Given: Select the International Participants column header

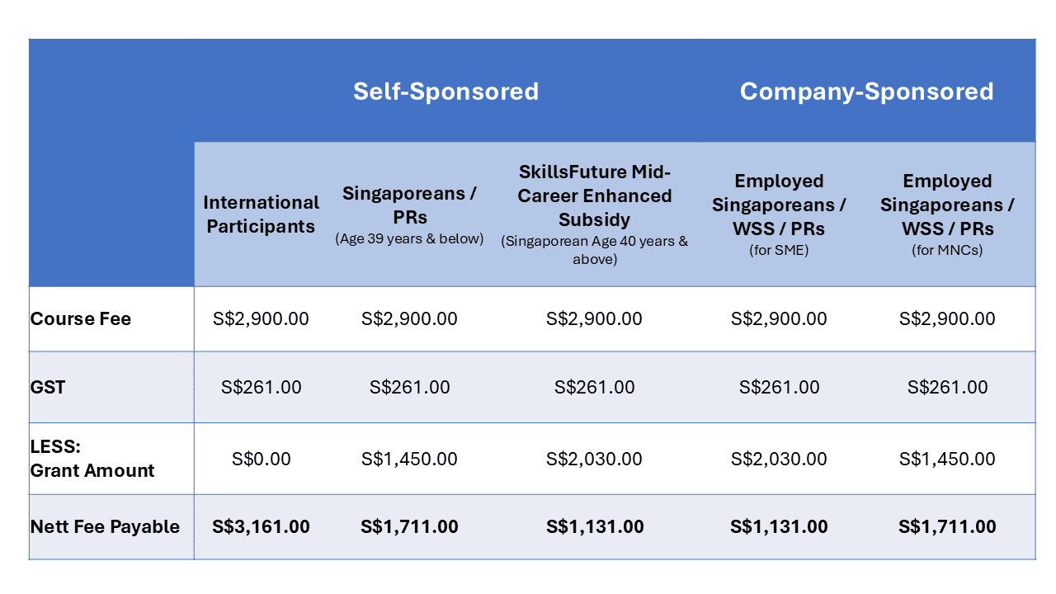Looking at the screenshot, I should [261, 214].
